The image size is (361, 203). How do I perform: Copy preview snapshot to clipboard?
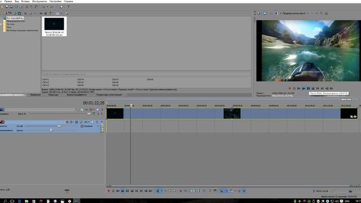(322, 14)
